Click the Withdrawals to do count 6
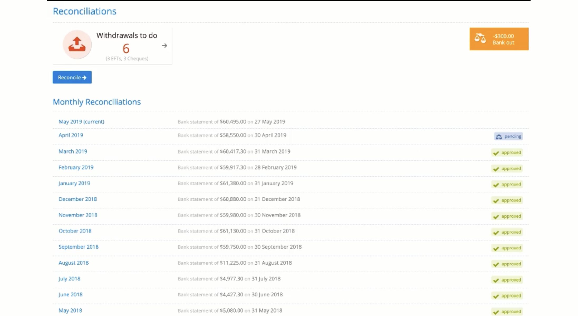 (126, 48)
